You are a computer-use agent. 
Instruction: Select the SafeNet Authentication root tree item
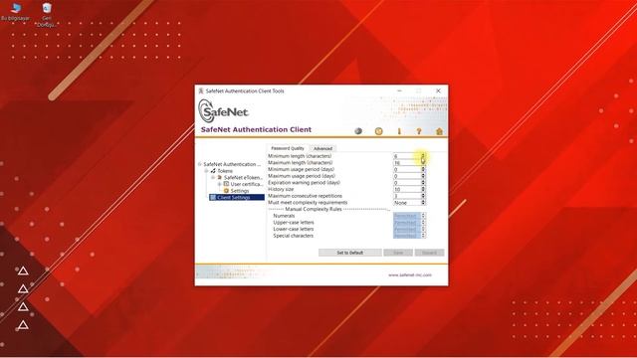(232, 164)
